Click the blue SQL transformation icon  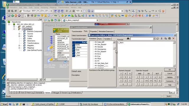(123, 16)
